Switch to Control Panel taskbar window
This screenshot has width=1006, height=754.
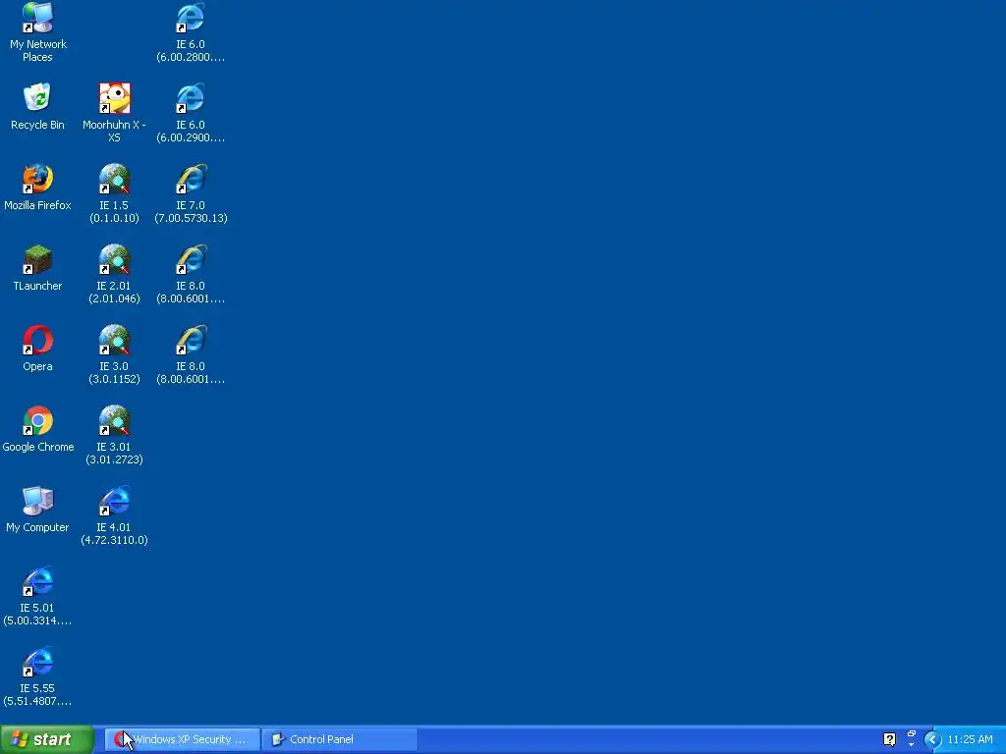coord(339,739)
